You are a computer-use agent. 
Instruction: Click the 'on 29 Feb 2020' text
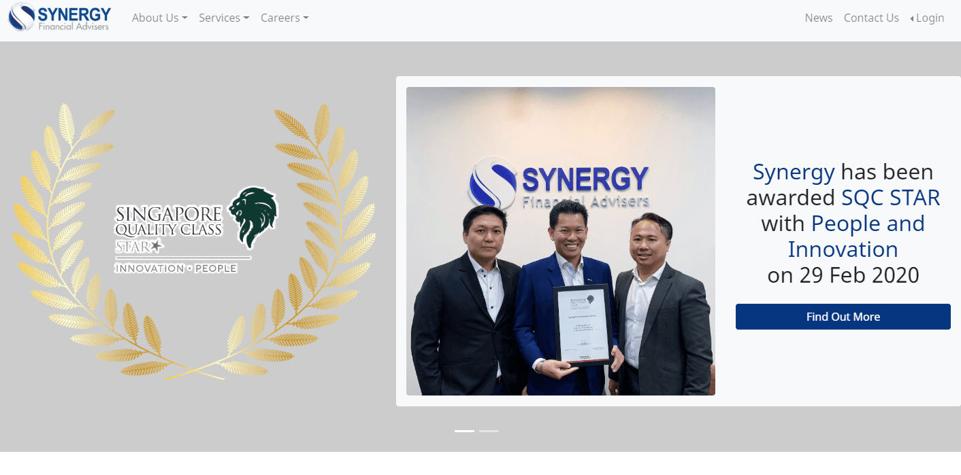pyautogui.click(x=843, y=275)
